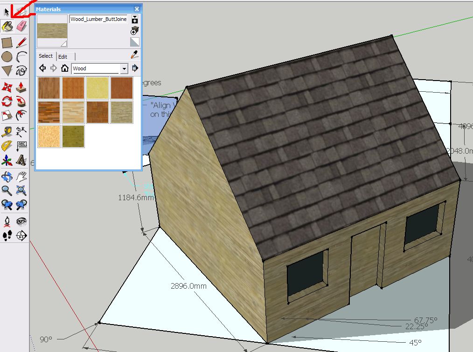The image size is (473, 352).
Task: Switch to the Select tab
Action: [x=46, y=56]
